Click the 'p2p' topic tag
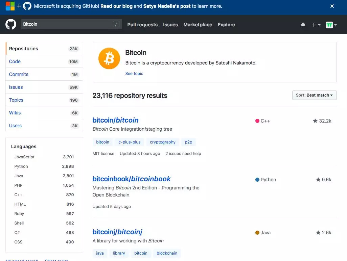Screen dimensions: 347x261 188,142
